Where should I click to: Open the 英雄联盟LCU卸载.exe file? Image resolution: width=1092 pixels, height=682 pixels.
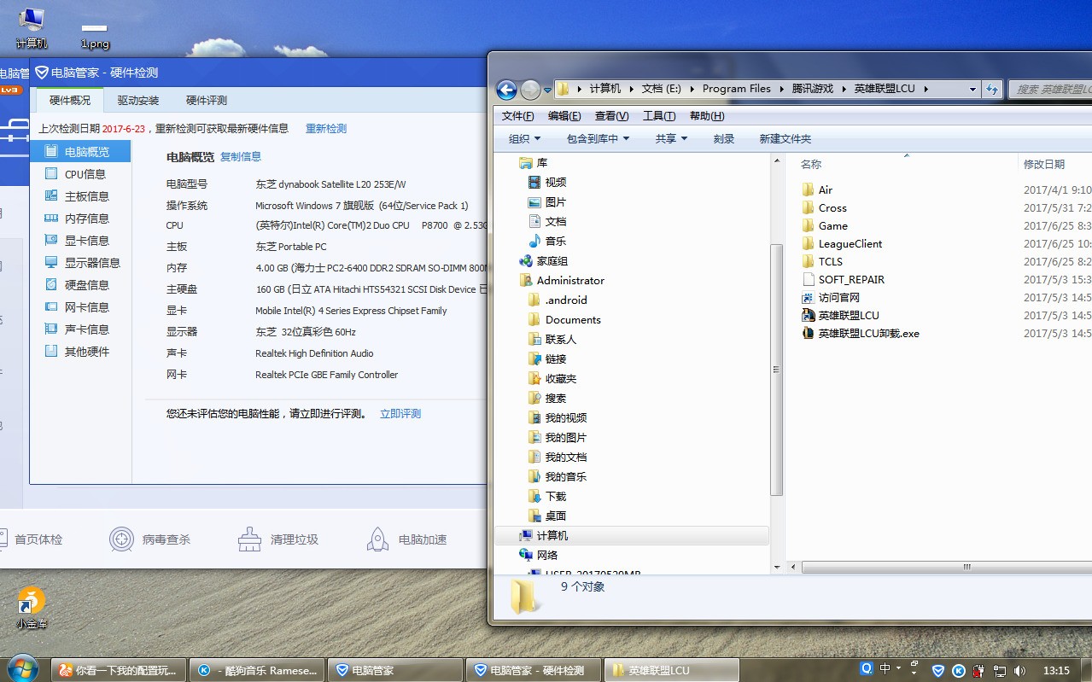pos(867,334)
